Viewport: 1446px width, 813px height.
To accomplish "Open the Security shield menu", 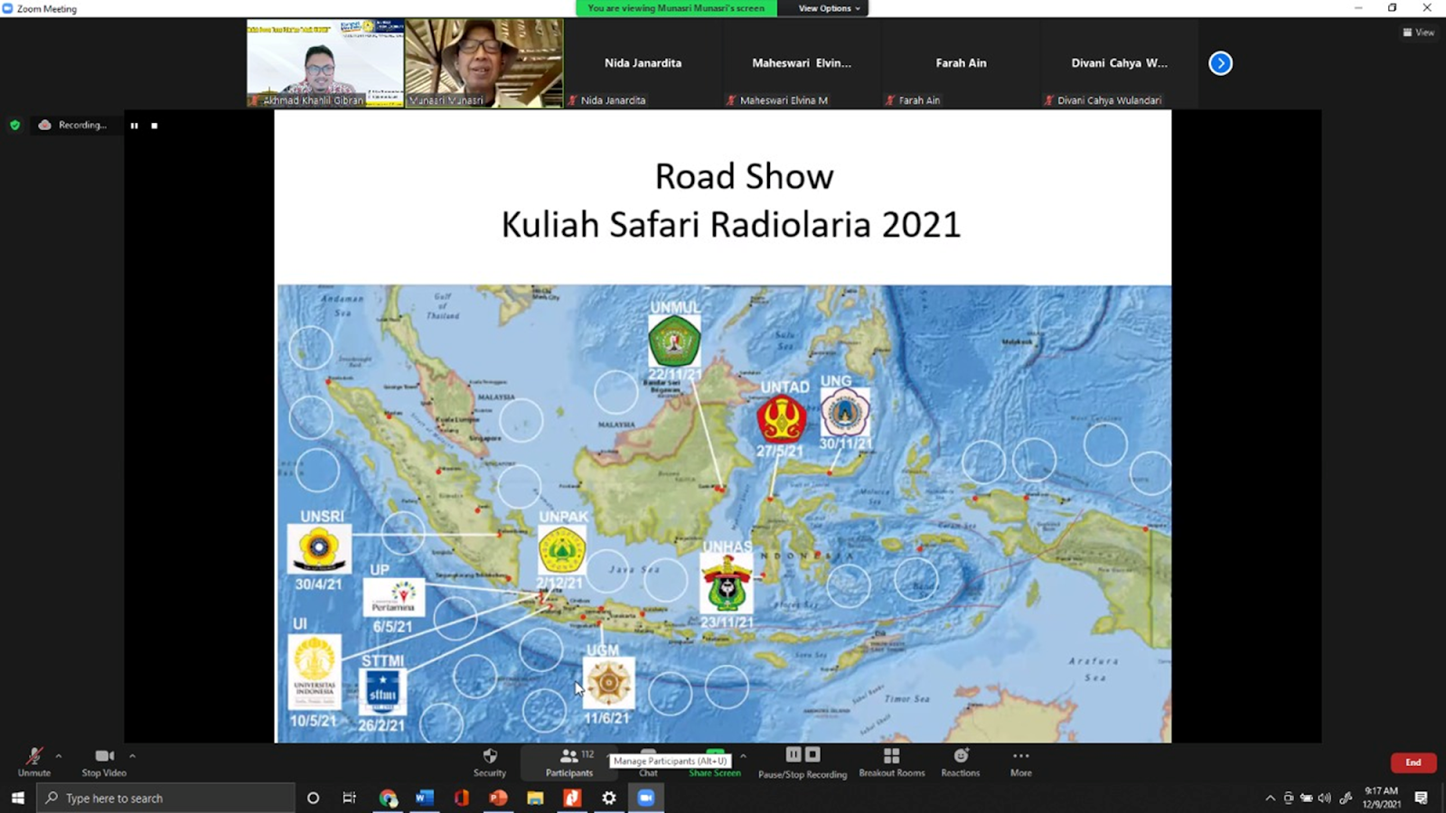I will [x=490, y=762].
